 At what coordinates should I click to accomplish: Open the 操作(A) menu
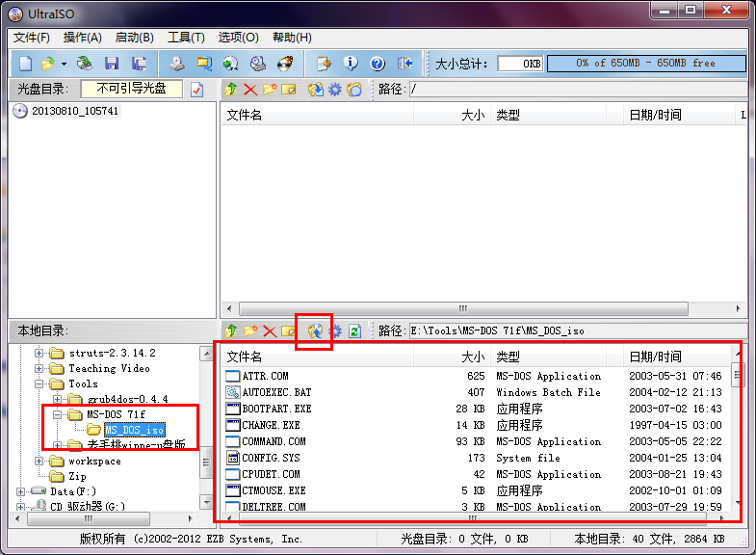click(x=83, y=38)
